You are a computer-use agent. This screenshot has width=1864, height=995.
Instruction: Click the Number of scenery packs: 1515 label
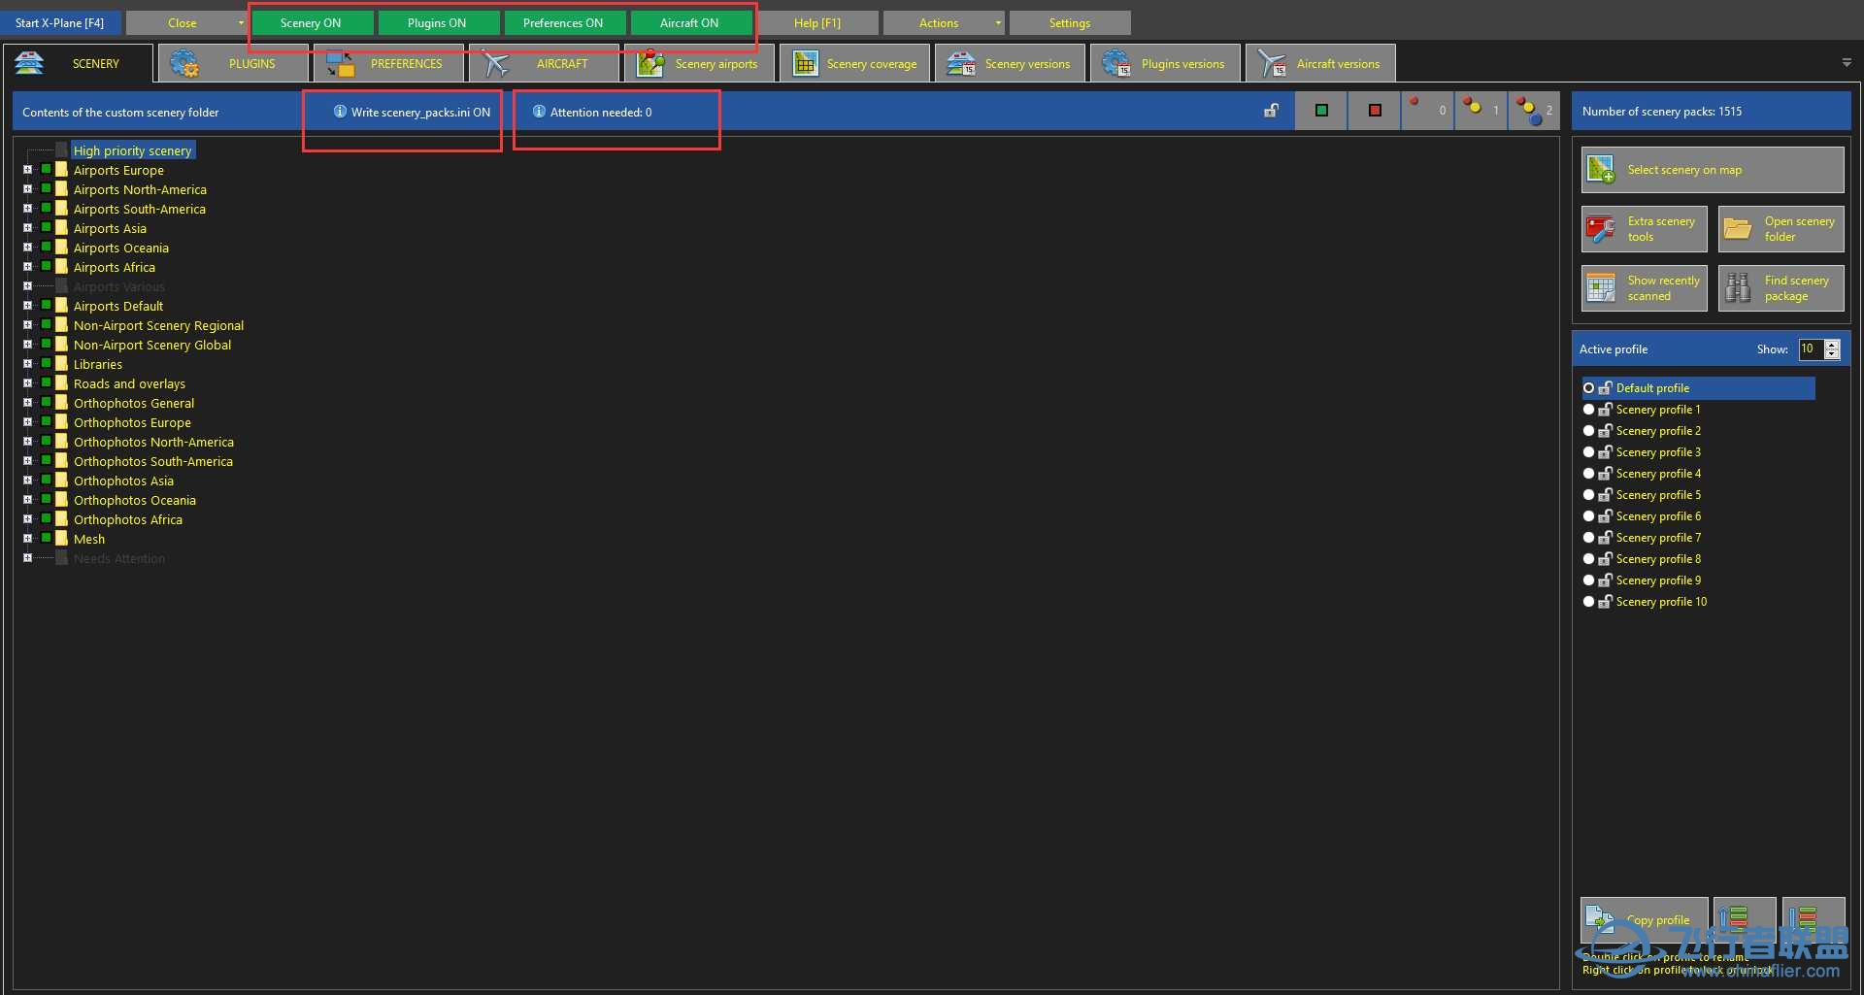1661,112
